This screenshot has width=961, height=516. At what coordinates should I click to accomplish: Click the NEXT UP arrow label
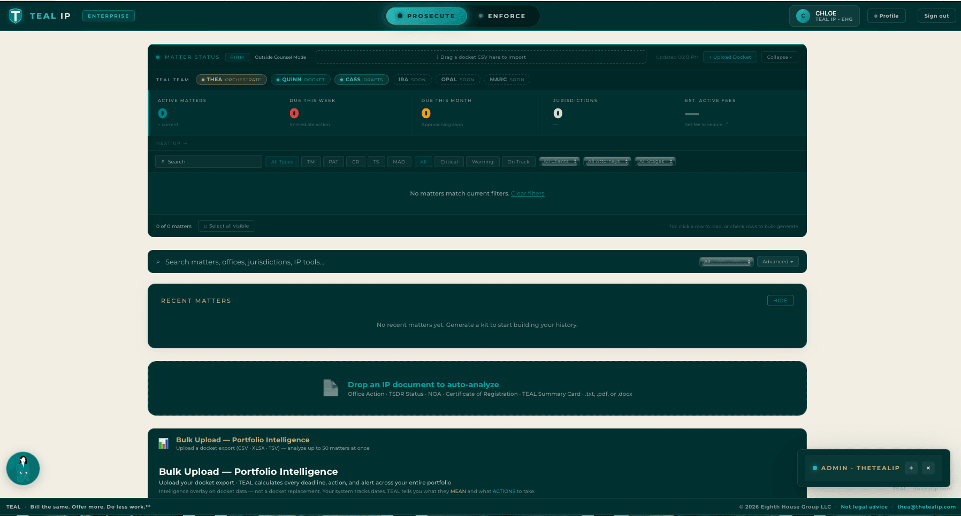point(172,143)
